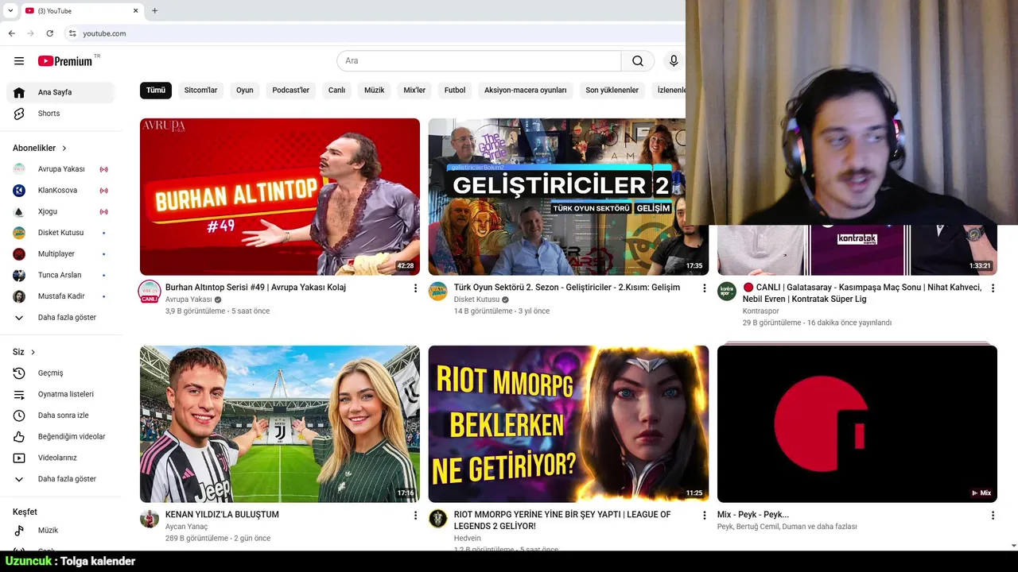Image resolution: width=1018 pixels, height=572 pixels.
Task: Open Geçmiş history
Action: (x=60, y=373)
